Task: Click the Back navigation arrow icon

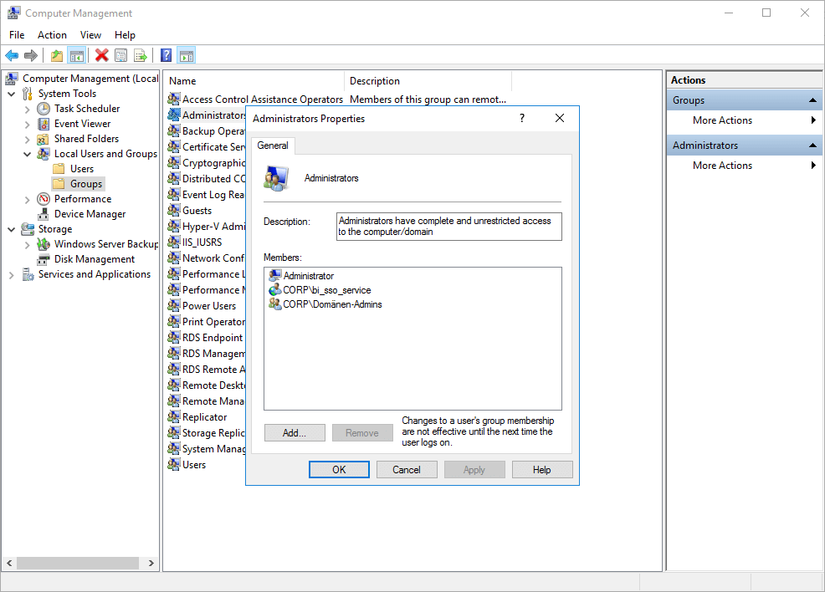Action: [12, 55]
